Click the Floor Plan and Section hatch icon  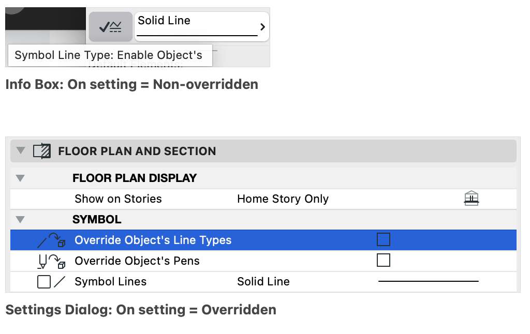42,151
